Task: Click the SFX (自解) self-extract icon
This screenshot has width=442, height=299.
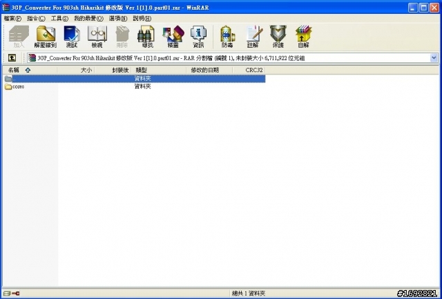Action: (x=303, y=37)
